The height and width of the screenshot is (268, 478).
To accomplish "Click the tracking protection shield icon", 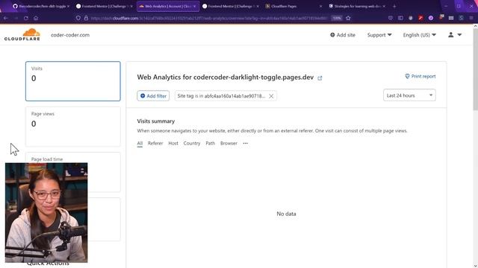I will pos(78,18).
